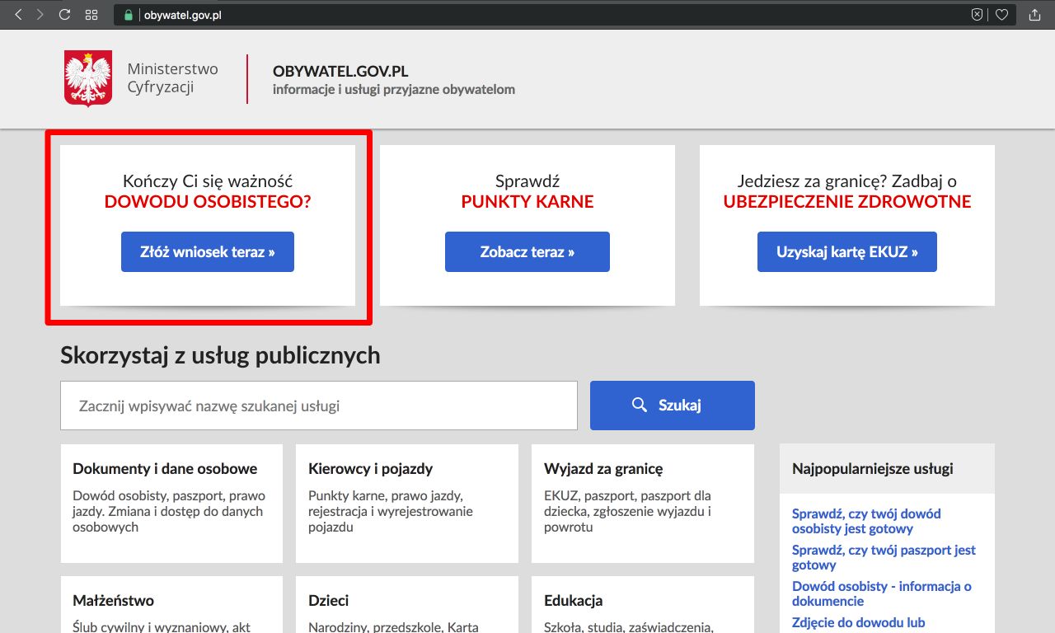Screen dimensions: 1055x633
Task: Reload the page with the refresh icon
Action: point(65,15)
